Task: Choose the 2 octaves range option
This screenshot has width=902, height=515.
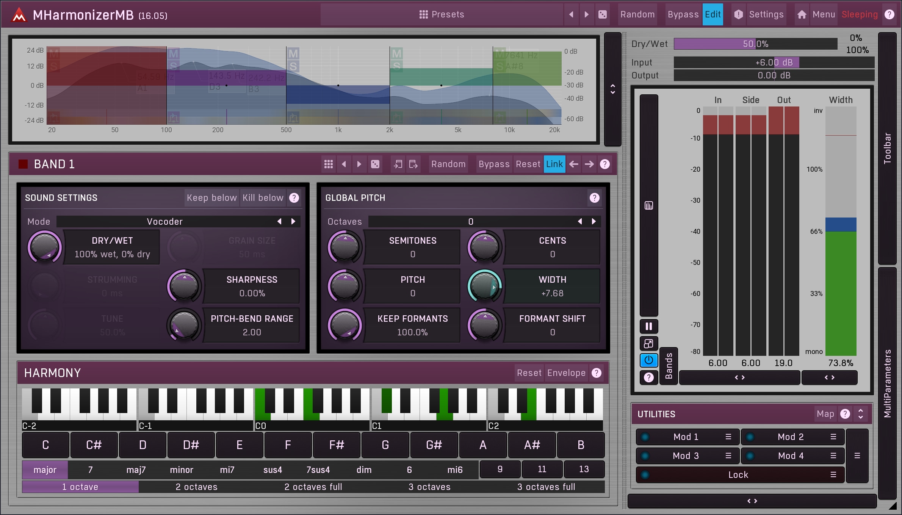Action: (196, 487)
